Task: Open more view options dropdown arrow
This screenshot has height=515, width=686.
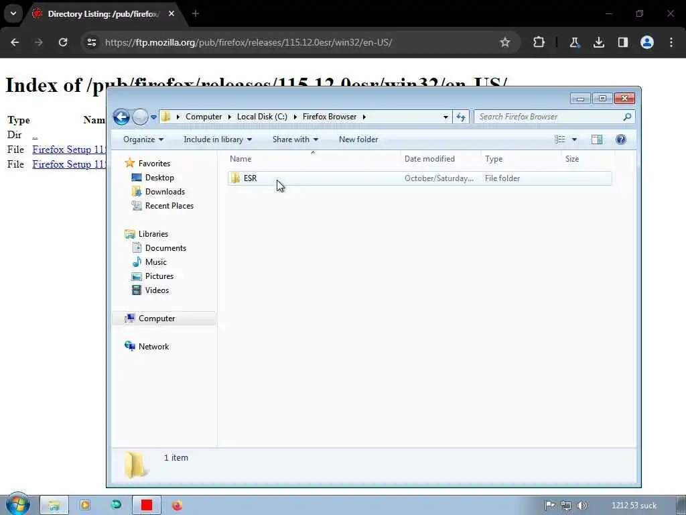Action: [x=574, y=139]
